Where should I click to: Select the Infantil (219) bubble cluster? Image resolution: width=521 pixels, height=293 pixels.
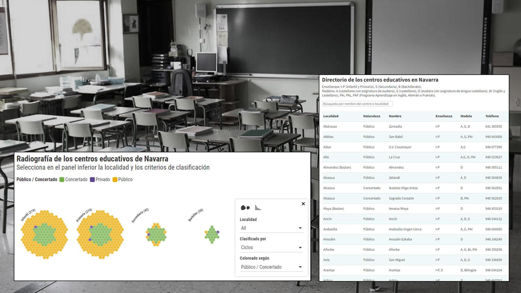coord(45,235)
